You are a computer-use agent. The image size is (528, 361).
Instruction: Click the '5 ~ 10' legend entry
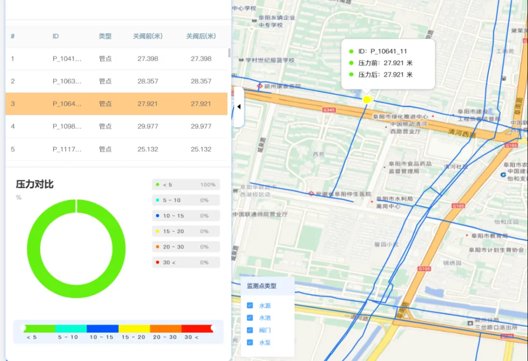pos(186,200)
